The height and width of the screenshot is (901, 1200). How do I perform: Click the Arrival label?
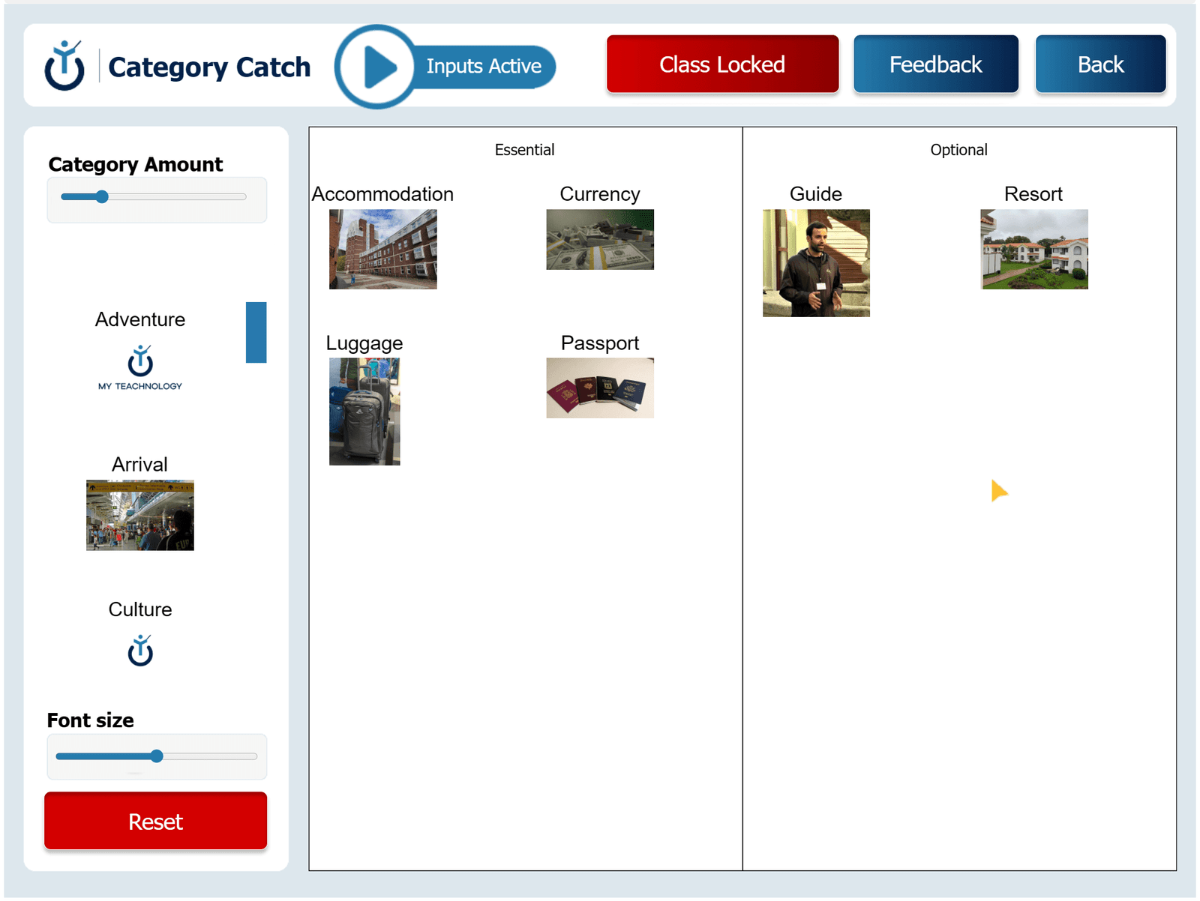[x=140, y=465]
